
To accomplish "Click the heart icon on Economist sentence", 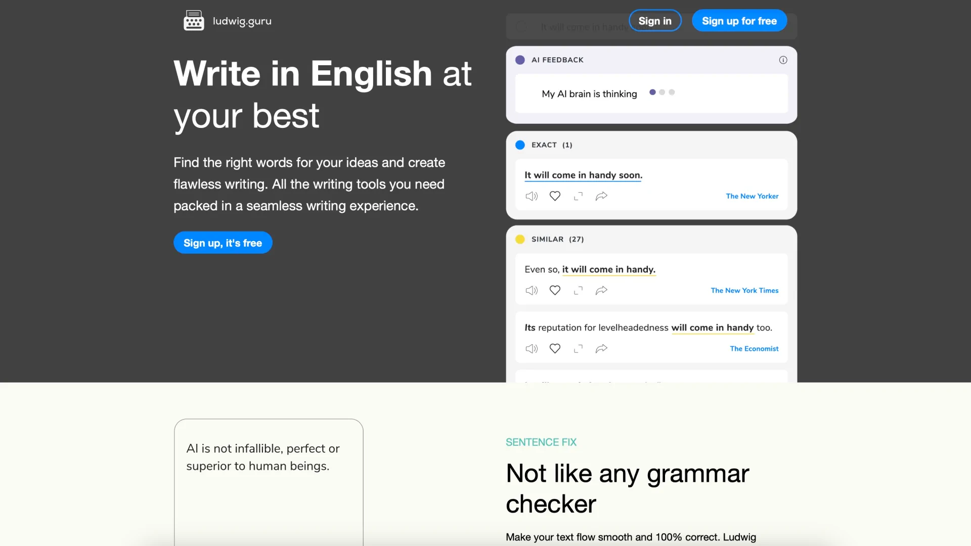I will click(x=555, y=348).
